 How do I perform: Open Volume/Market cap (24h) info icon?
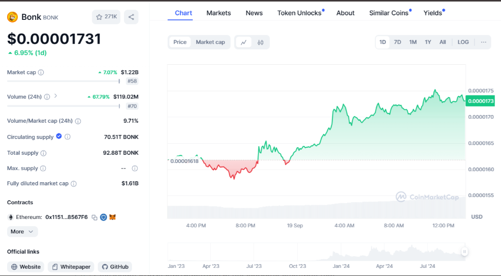[78, 121]
